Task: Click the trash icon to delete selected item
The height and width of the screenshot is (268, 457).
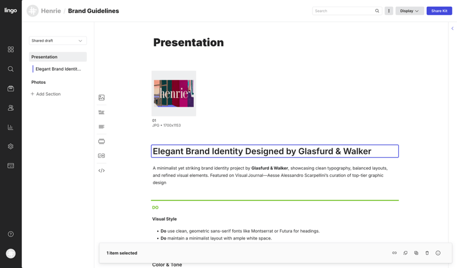Action: (427, 253)
